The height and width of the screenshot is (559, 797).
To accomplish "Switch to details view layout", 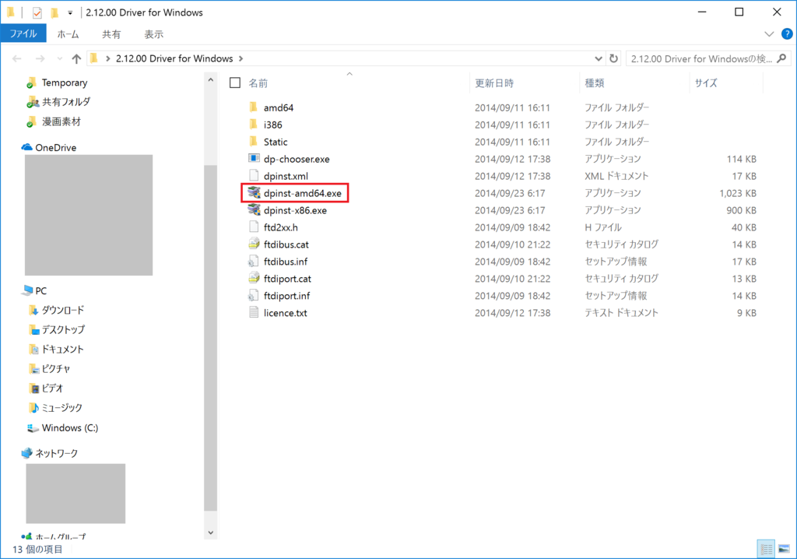I will tap(766, 549).
